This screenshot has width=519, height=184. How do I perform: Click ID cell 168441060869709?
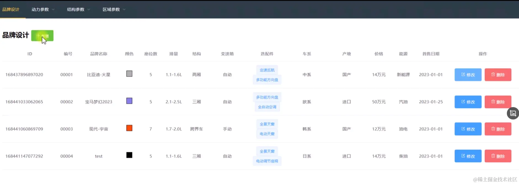[24, 129]
